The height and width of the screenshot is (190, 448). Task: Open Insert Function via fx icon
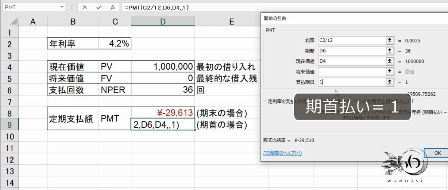112,7
